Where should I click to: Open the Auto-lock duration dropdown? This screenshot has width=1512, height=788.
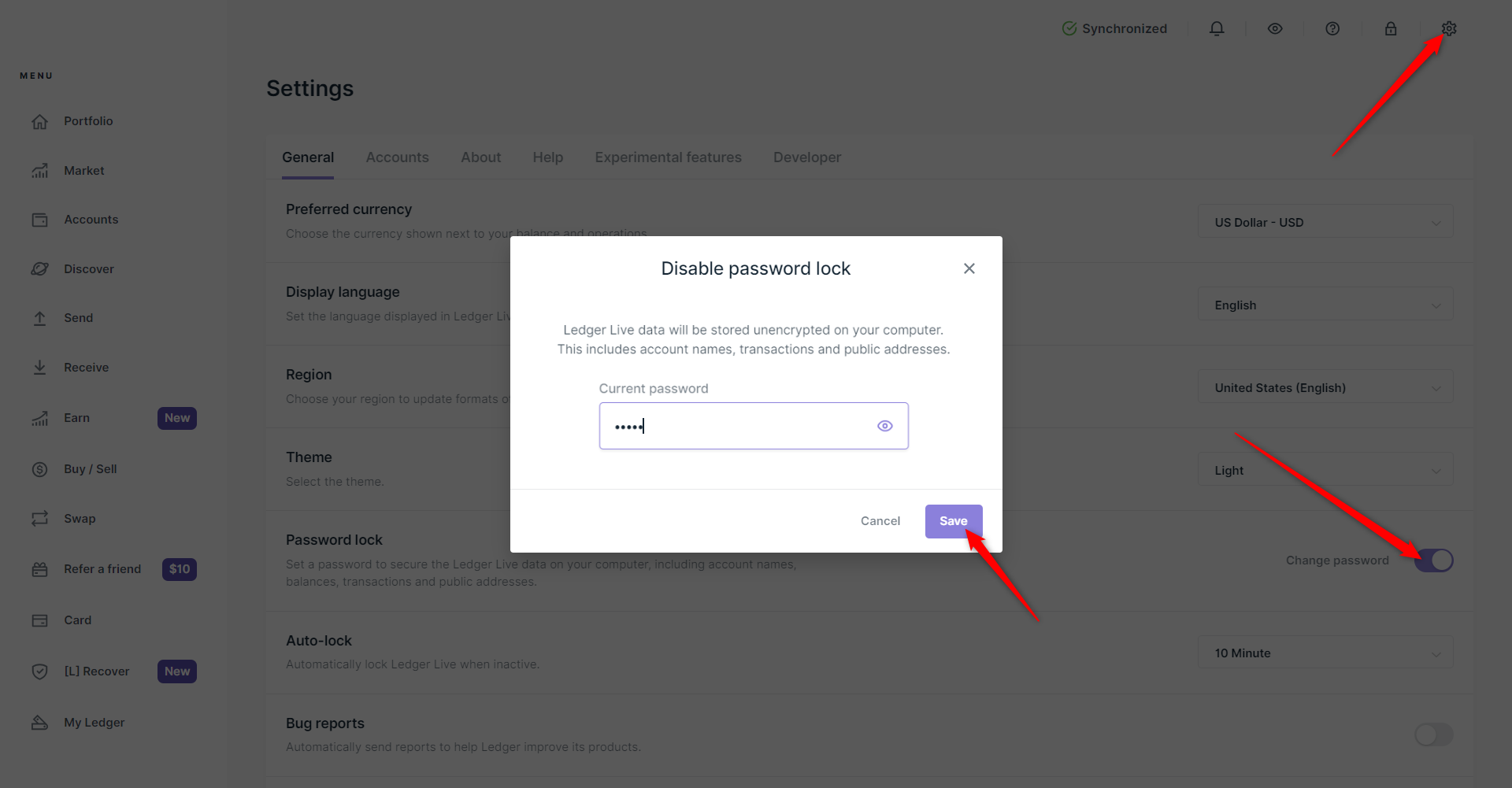(x=1325, y=653)
